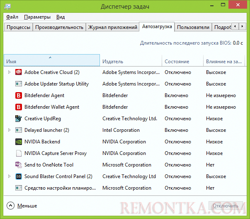Viewport: 250px width, 219px height.
Task: Sort by Влияние на за... column header
Action: tap(224, 60)
